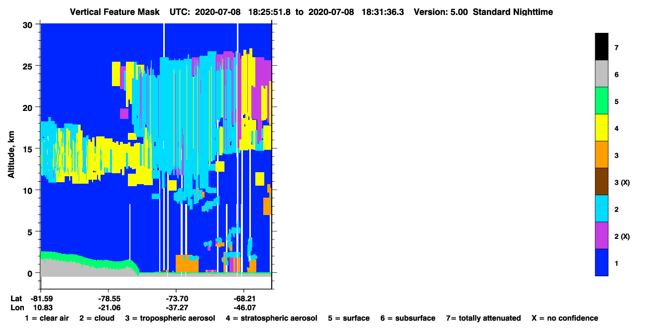Click legend text '3 = tropospheric aerosol'

click(170, 318)
